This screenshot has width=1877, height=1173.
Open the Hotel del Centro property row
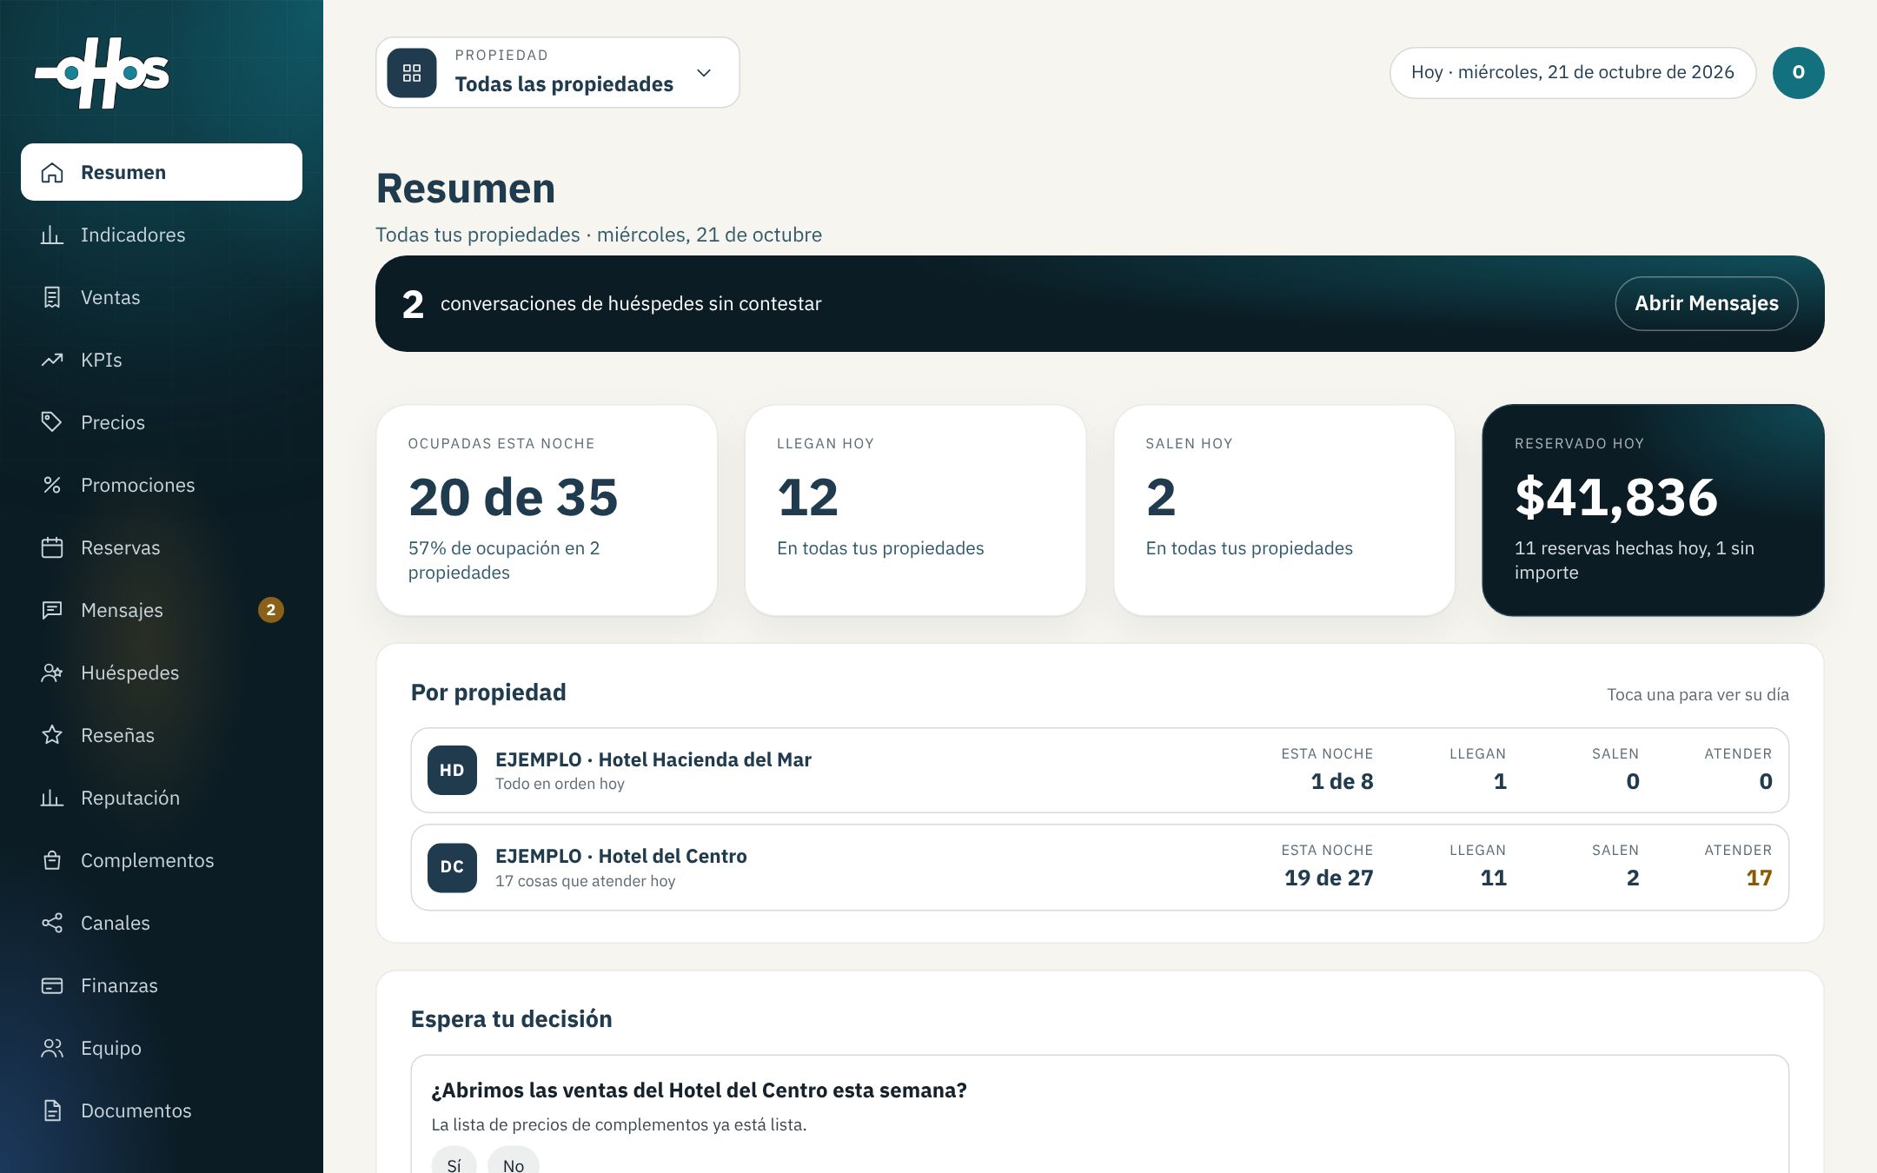[1099, 867]
